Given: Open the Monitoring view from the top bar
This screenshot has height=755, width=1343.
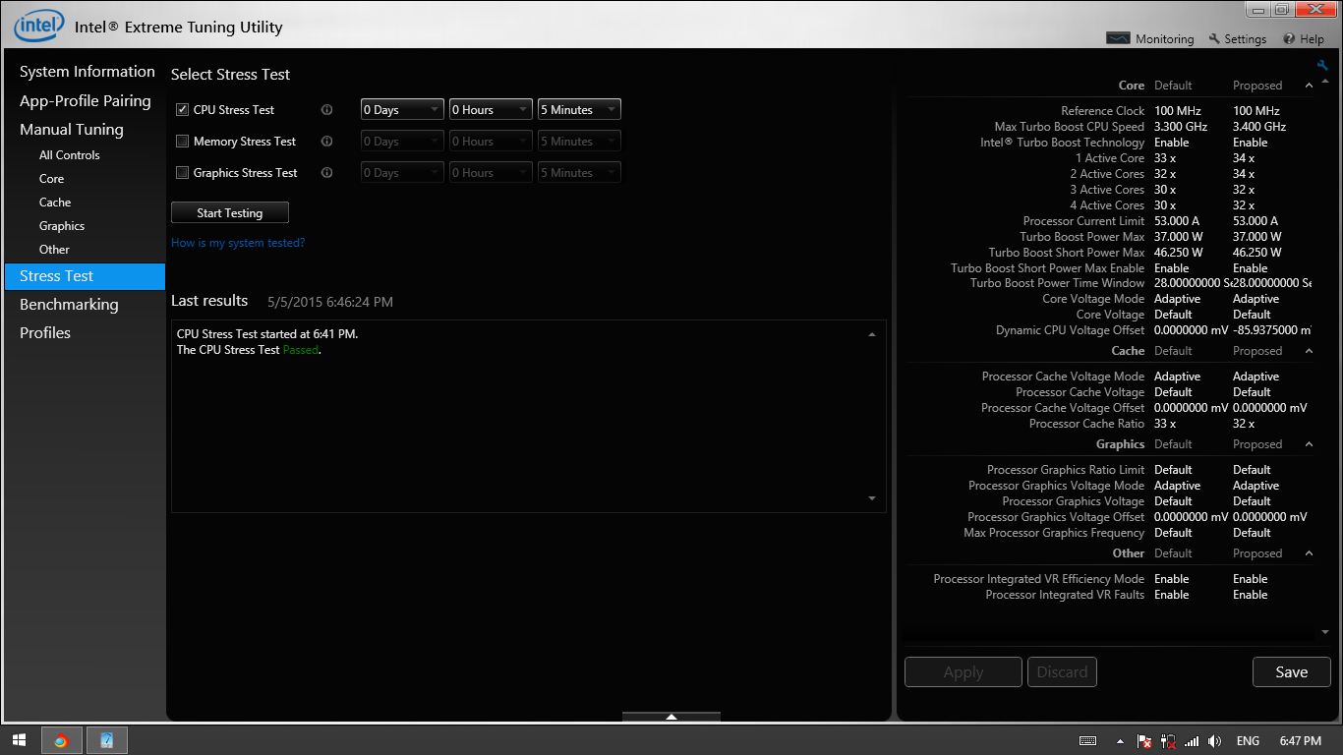Looking at the screenshot, I should tap(1150, 39).
